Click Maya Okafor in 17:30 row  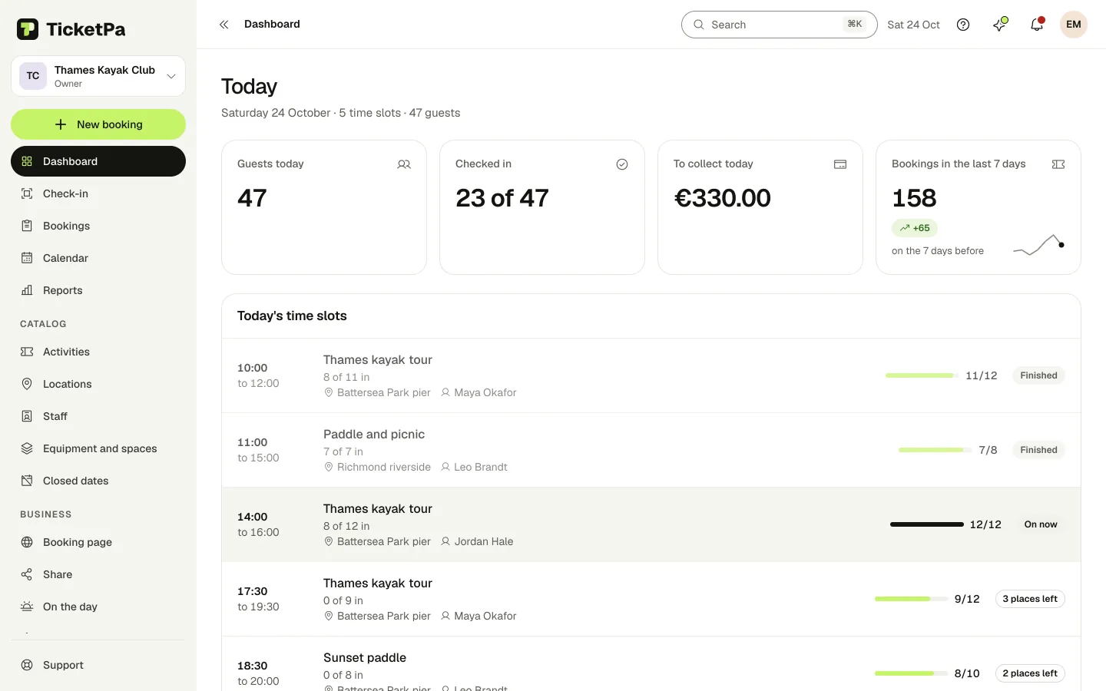point(485,616)
